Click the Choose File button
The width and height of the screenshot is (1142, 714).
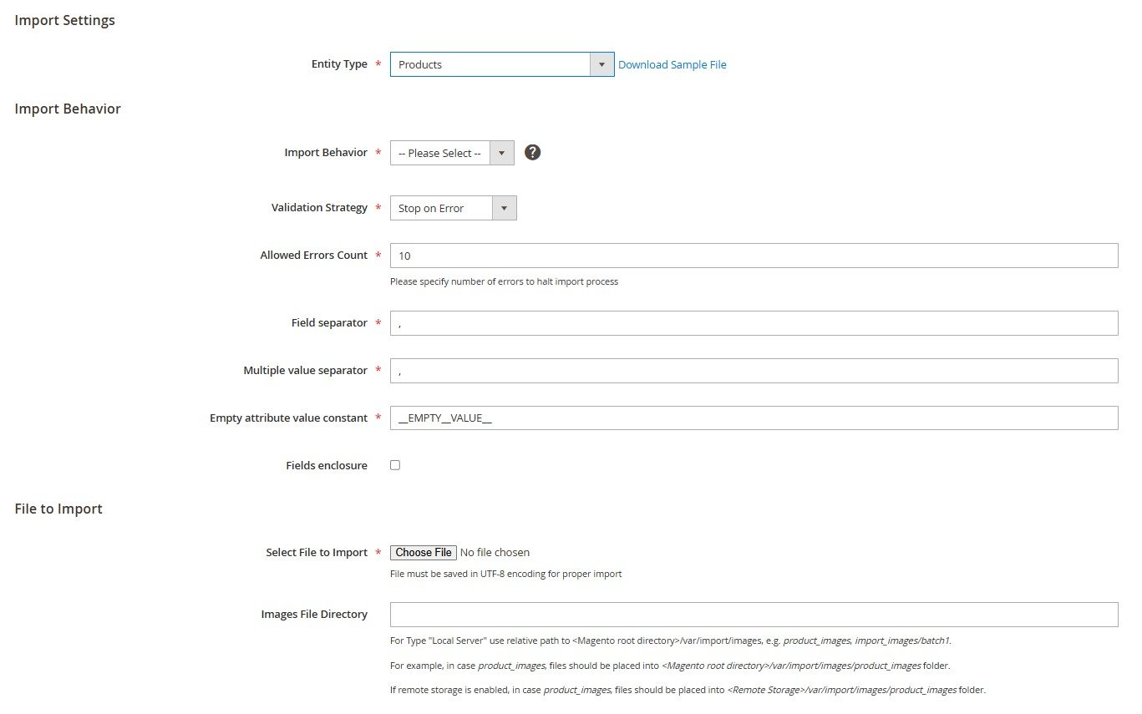tap(424, 552)
